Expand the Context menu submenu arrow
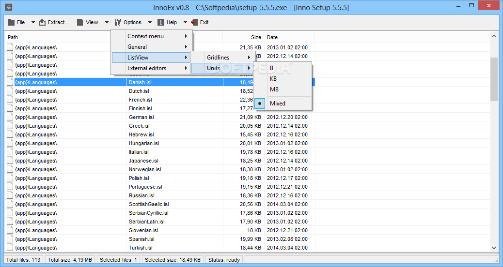This screenshot has width=503, height=267. (x=186, y=36)
